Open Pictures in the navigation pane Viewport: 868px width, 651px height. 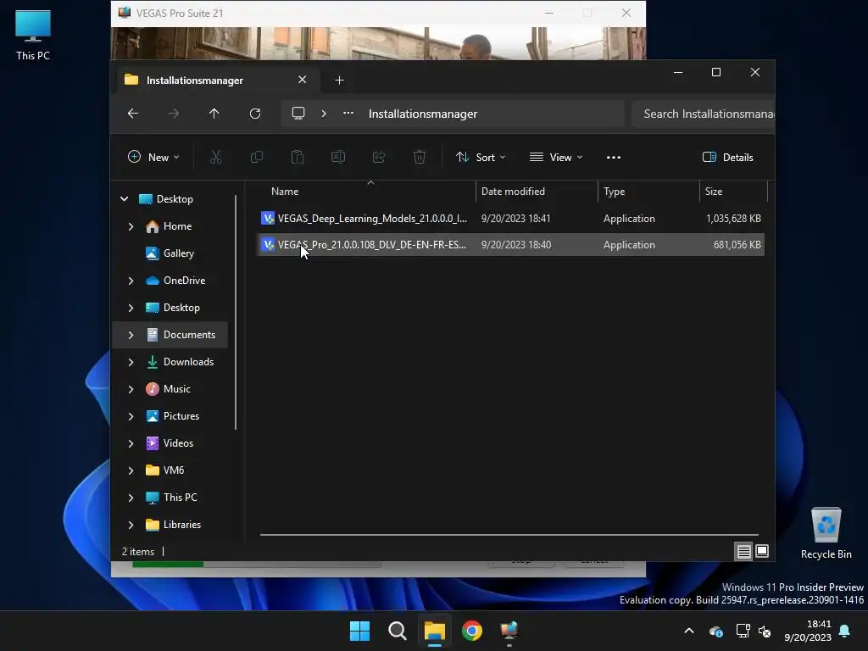181,416
